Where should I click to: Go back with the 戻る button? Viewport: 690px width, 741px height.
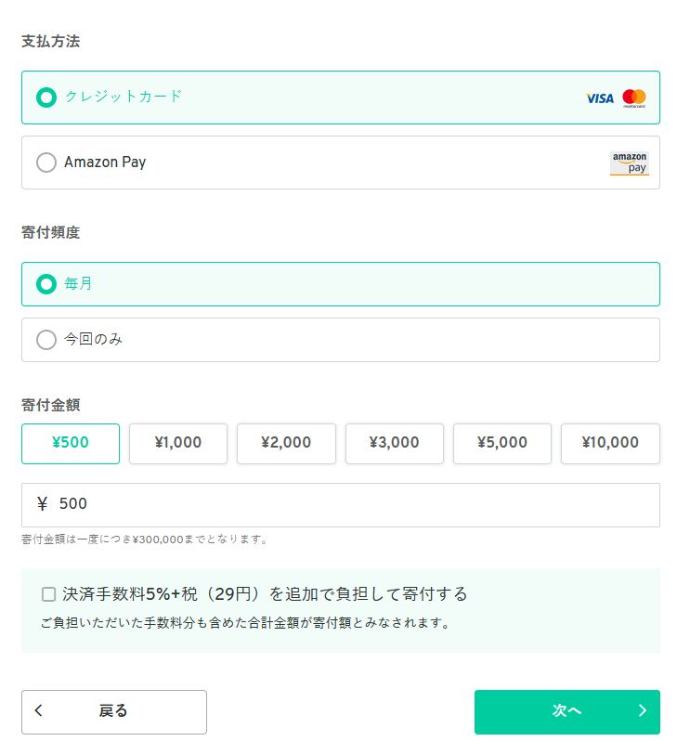(114, 711)
